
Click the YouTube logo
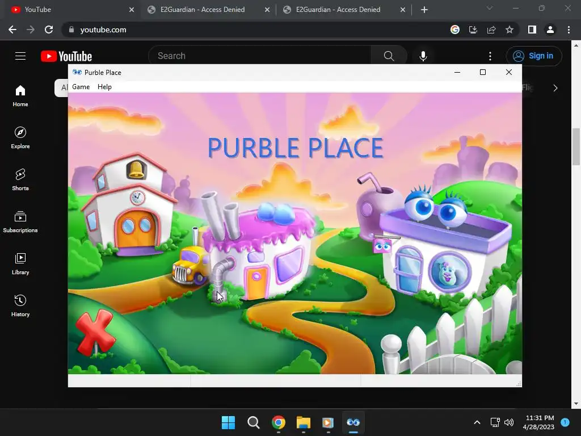click(66, 56)
